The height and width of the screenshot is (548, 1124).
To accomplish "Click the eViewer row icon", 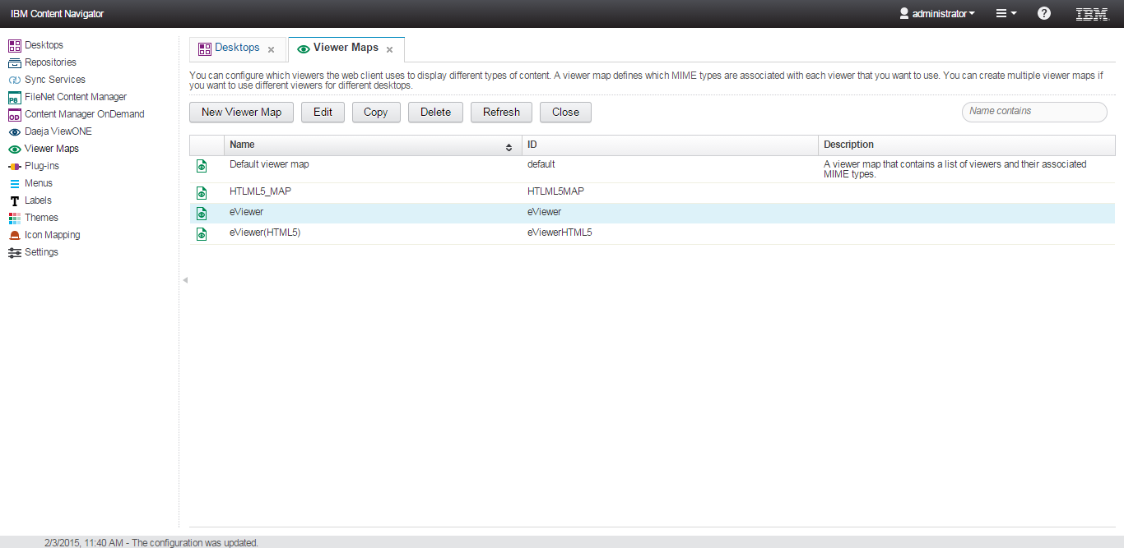I will pyautogui.click(x=202, y=214).
